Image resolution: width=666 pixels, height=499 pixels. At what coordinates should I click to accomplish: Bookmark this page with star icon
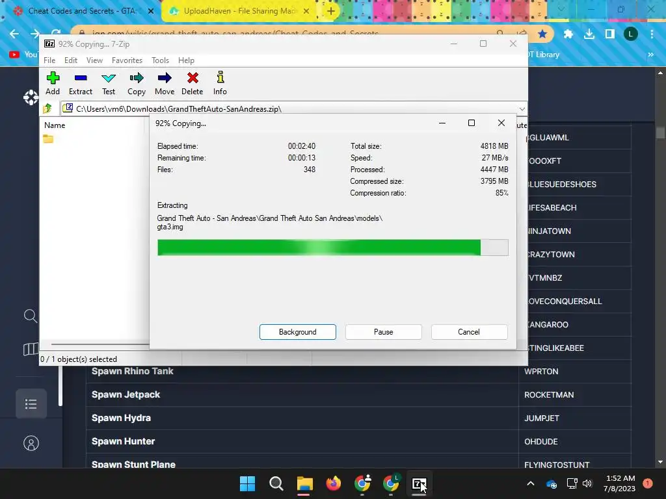pyautogui.click(x=542, y=34)
